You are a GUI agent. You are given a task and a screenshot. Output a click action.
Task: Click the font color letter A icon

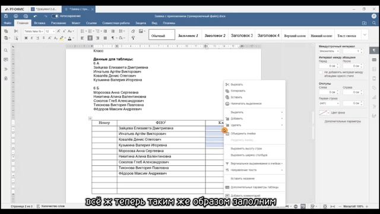[69, 38]
